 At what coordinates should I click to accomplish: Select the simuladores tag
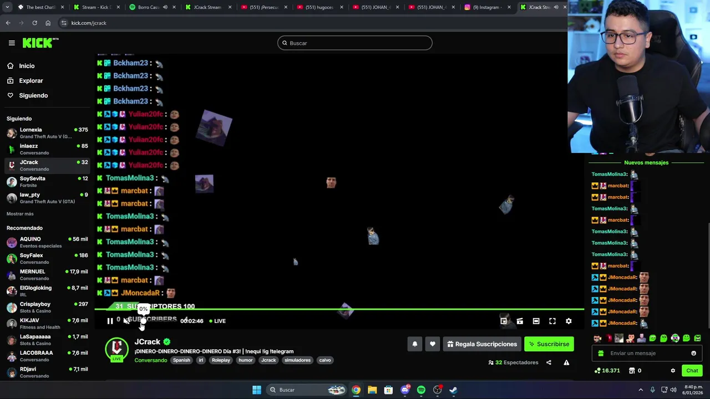pos(297,360)
